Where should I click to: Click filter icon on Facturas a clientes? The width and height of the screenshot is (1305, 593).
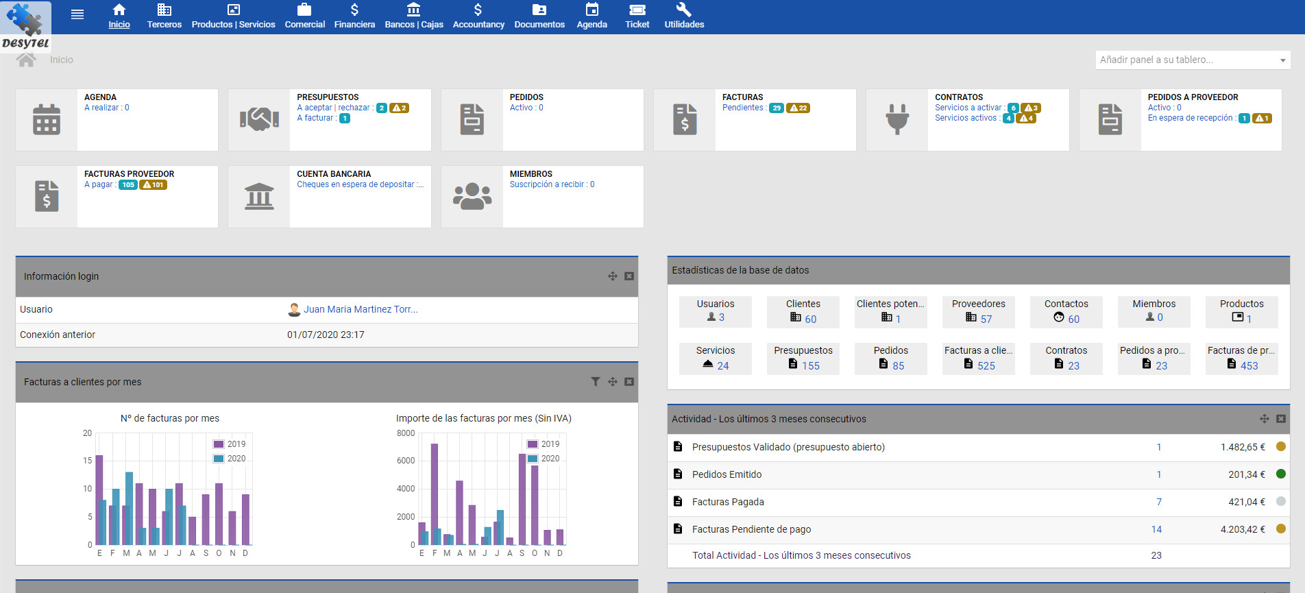point(596,382)
